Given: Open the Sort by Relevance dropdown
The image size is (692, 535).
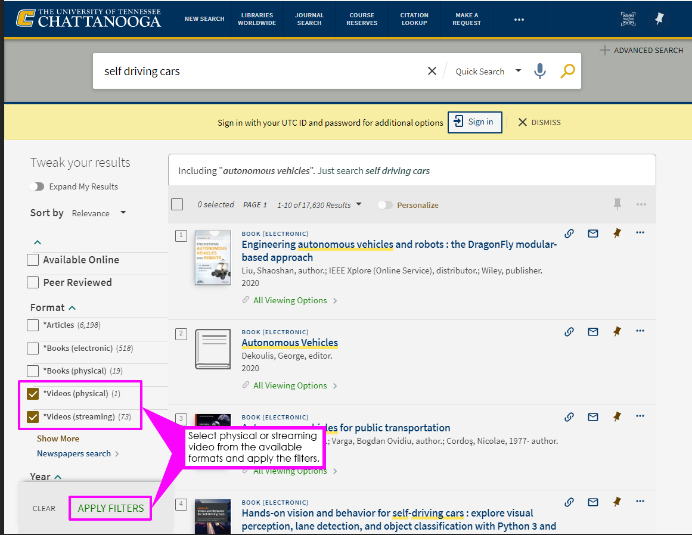Looking at the screenshot, I should click(x=99, y=213).
